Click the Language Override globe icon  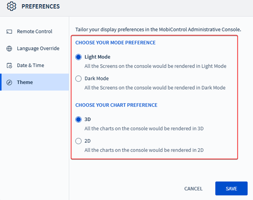pyautogui.click(x=9, y=49)
